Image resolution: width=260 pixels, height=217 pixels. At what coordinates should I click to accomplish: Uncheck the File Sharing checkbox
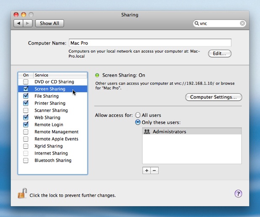click(x=26, y=96)
